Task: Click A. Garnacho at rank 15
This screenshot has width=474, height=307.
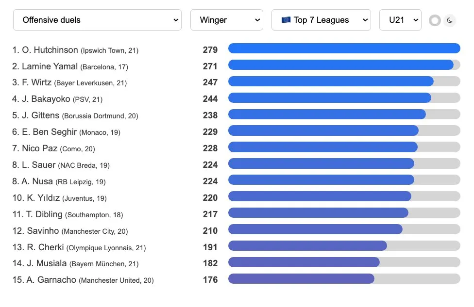Action: click(x=83, y=280)
